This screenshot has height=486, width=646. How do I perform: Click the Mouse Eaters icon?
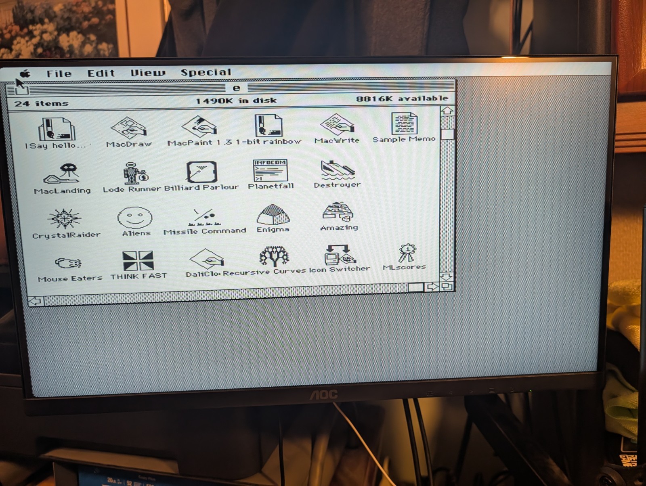pos(68,264)
